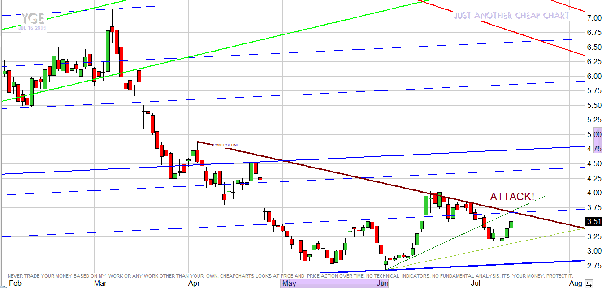Screen dimensions: 602x288
Task: Click the JUL 15 2014 date label
Action: pyautogui.click(x=32, y=28)
